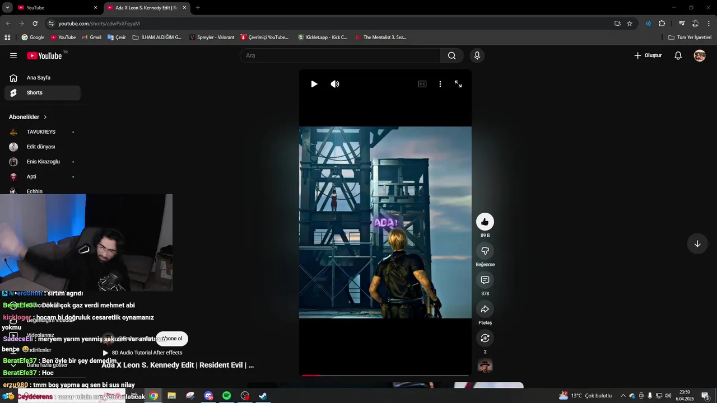This screenshot has width=717, height=403.
Task: Seek on the red Shorts progress bar
Action: 385,375
